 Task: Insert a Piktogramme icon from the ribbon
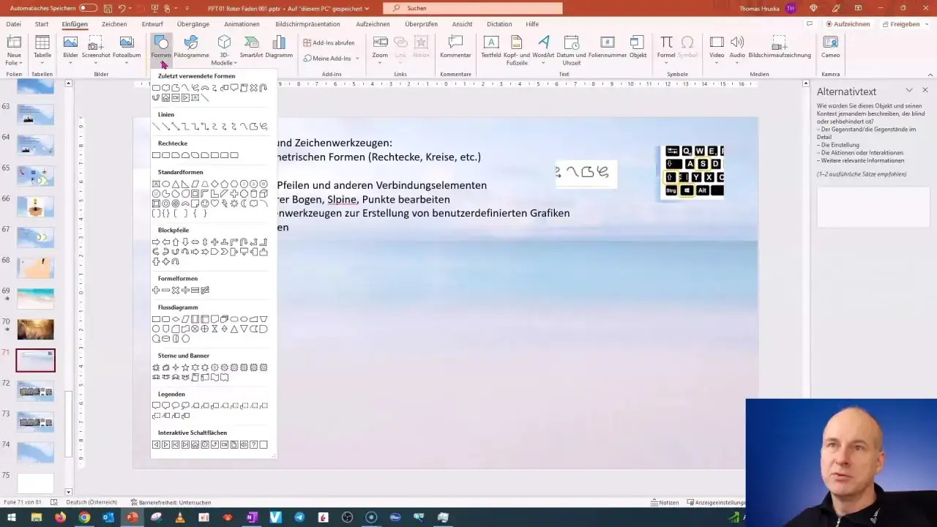(191, 47)
